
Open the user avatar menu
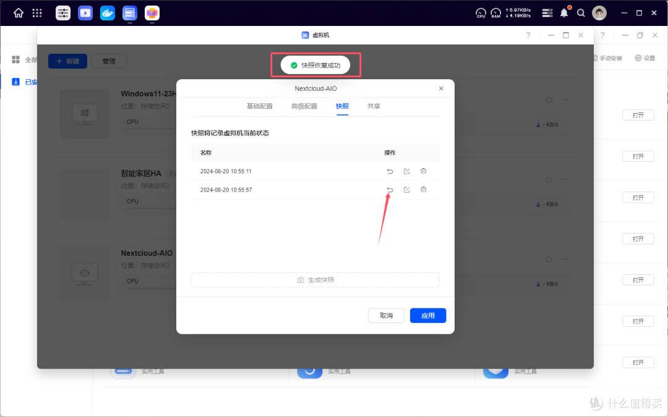599,13
